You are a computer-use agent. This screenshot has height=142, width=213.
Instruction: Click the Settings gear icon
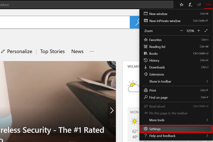(x=146, y=129)
